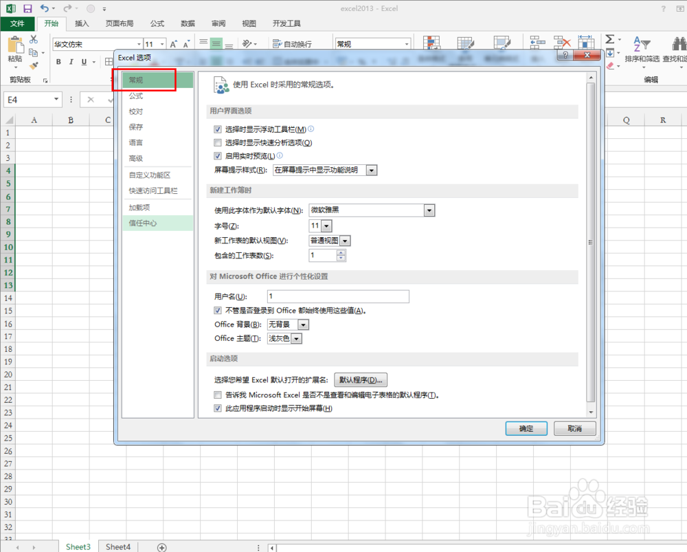
Task: Click the Fill down arrow icon
Action: (x=610, y=54)
